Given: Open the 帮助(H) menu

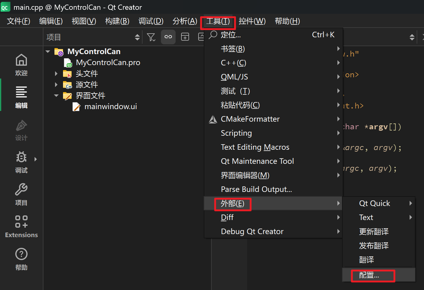Looking at the screenshot, I should 287,21.
